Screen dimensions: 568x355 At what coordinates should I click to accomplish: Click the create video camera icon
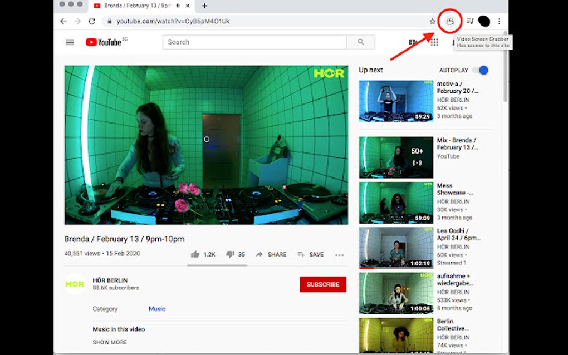(x=413, y=42)
